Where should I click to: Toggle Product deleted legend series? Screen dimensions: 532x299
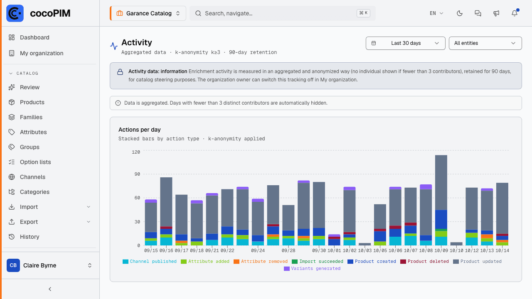coord(424,262)
